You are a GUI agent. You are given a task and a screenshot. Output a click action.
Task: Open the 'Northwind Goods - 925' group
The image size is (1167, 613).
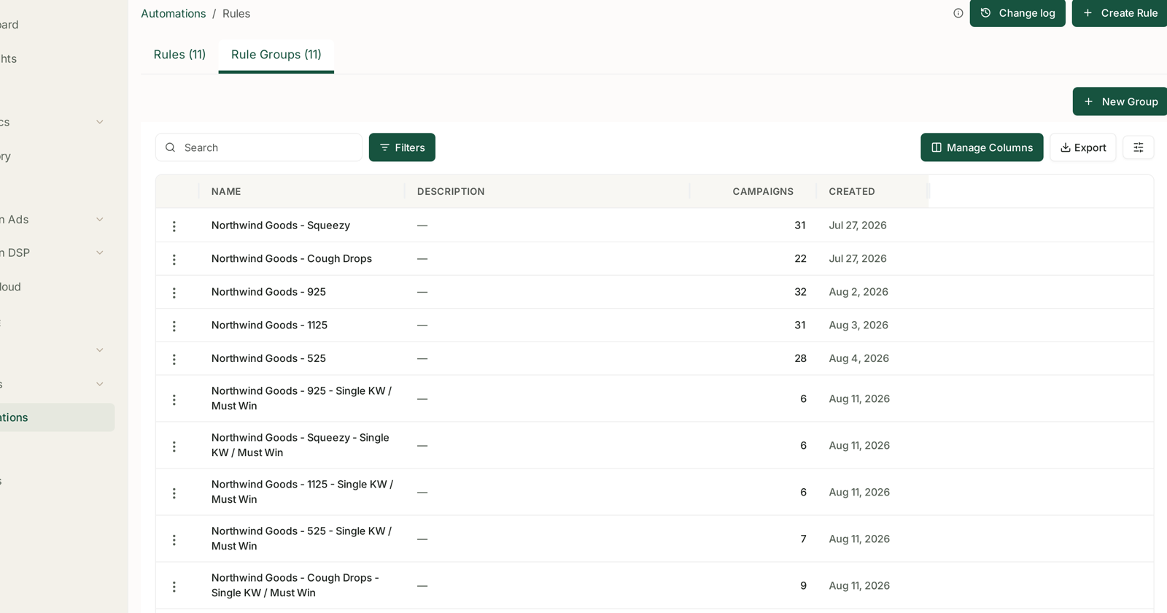pyautogui.click(x=268, y=292)
